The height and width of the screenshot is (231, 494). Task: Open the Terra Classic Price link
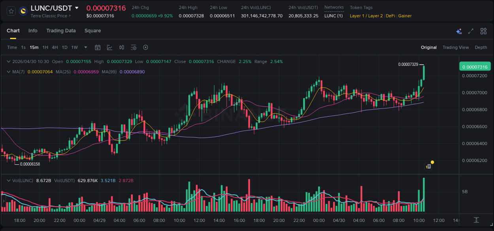(x=51, y=16)
